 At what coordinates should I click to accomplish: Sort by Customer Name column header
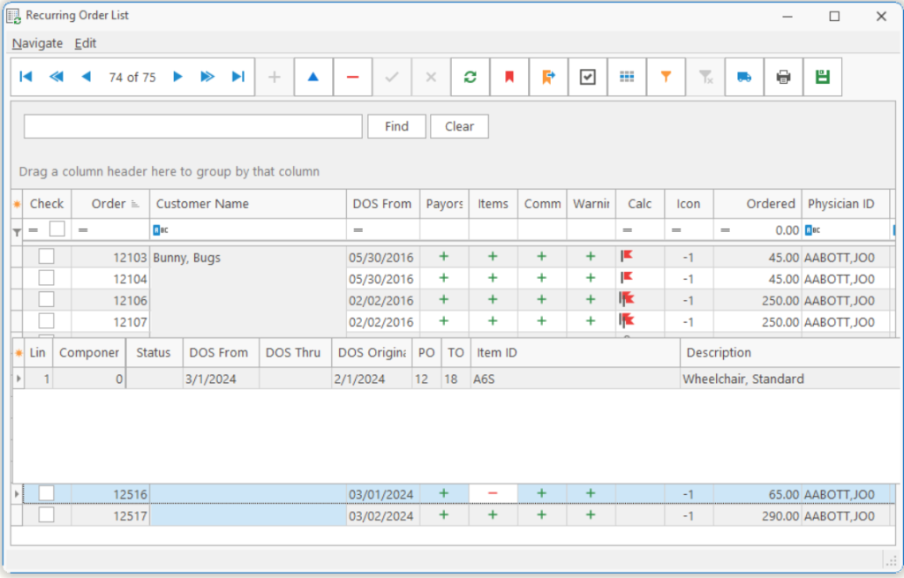click(248, 204)
